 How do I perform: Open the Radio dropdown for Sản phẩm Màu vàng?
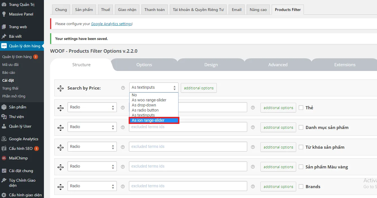pyautogui.click(x=92, y=166)
